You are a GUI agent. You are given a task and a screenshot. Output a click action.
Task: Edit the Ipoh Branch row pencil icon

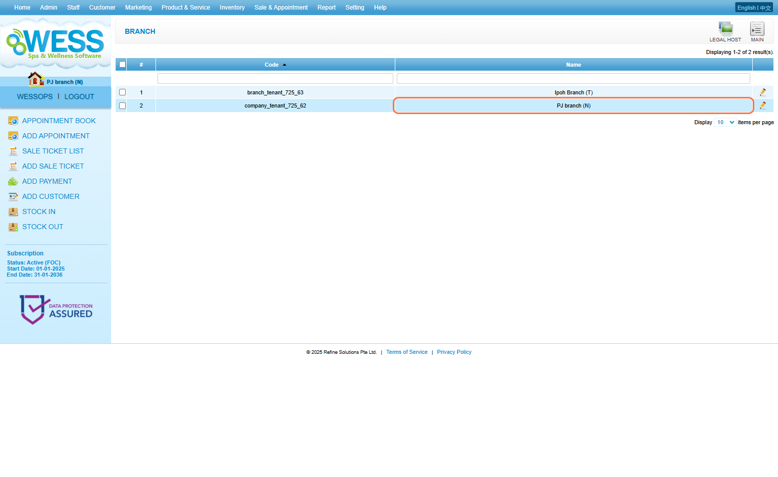[x=762, y=92]
